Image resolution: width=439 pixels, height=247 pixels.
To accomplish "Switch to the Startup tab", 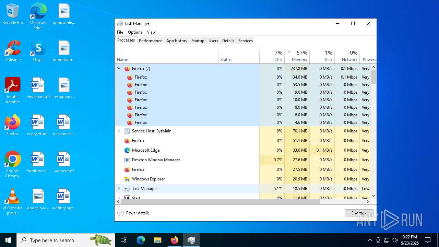I will pos(198,40).
